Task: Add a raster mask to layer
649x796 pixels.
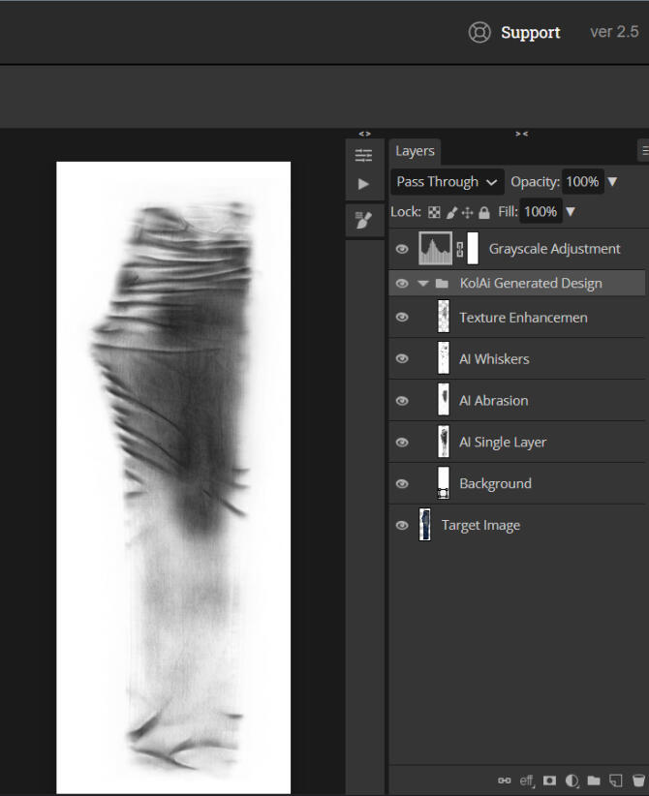Action: coord(549,781)
